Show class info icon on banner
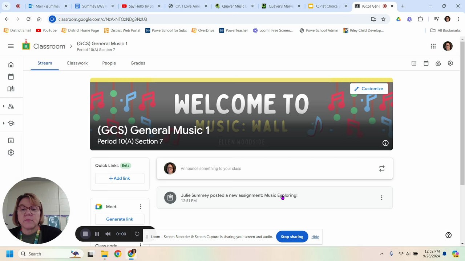465x261 pixels. point(385,143)
